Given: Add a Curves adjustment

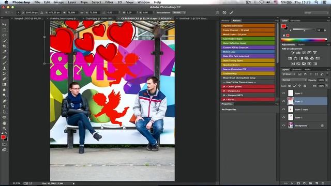Looking at the screenshot, I should [304, 53].
